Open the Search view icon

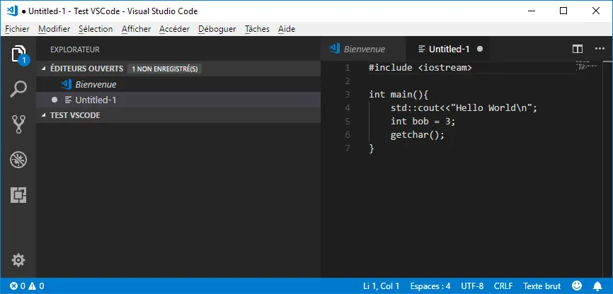18,89
